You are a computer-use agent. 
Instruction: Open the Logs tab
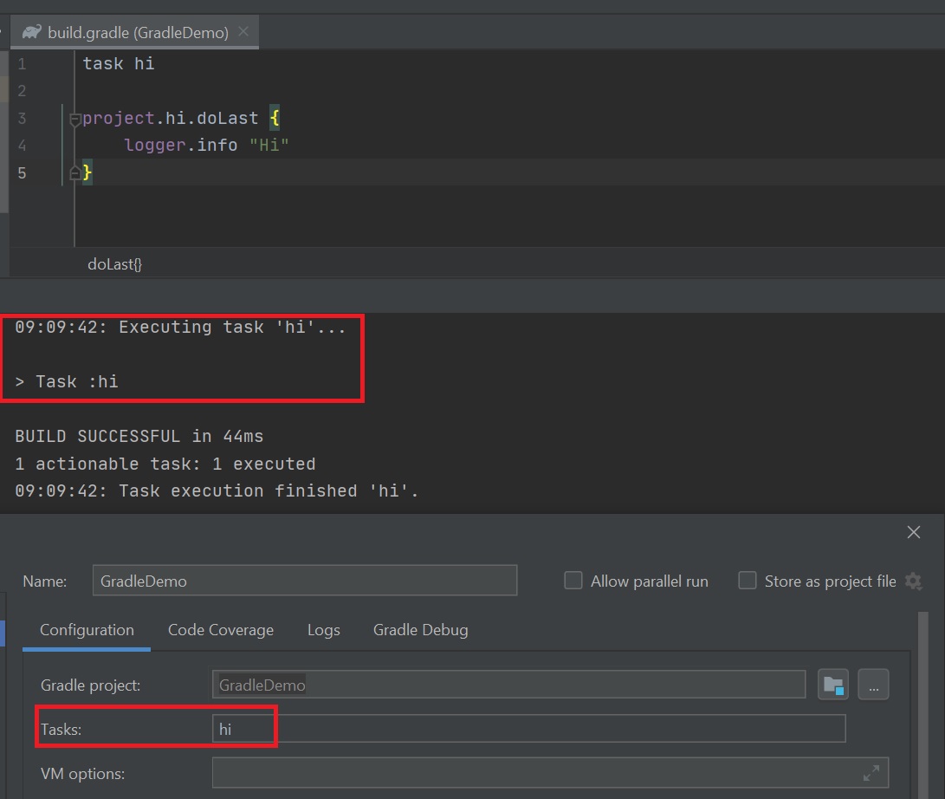(x=323, y=630)
